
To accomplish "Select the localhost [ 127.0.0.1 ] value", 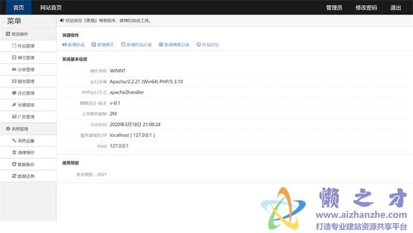I will [x=132, y=135].
